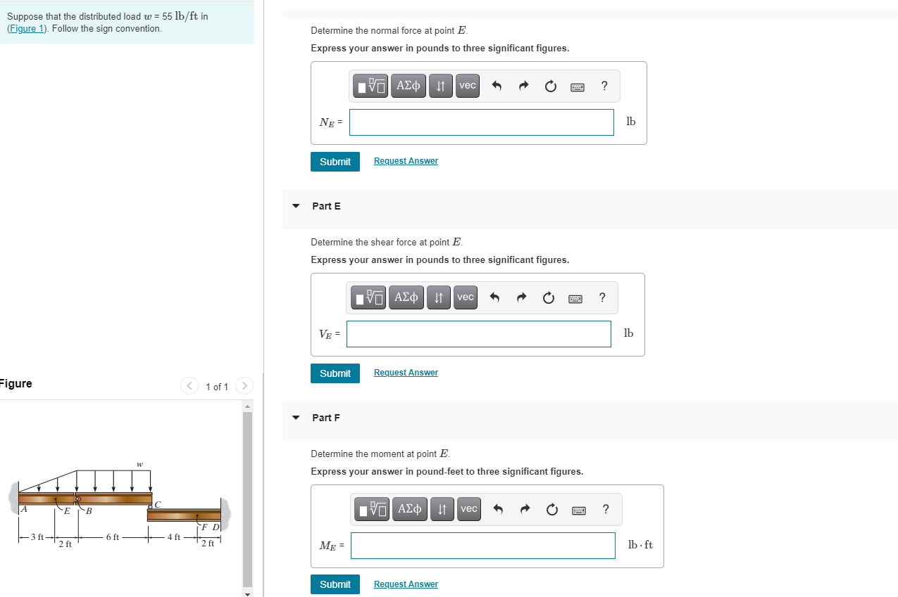Screen dimensions: 898x597
Task: Request Answer for the shear force
Action: (405, 372)
